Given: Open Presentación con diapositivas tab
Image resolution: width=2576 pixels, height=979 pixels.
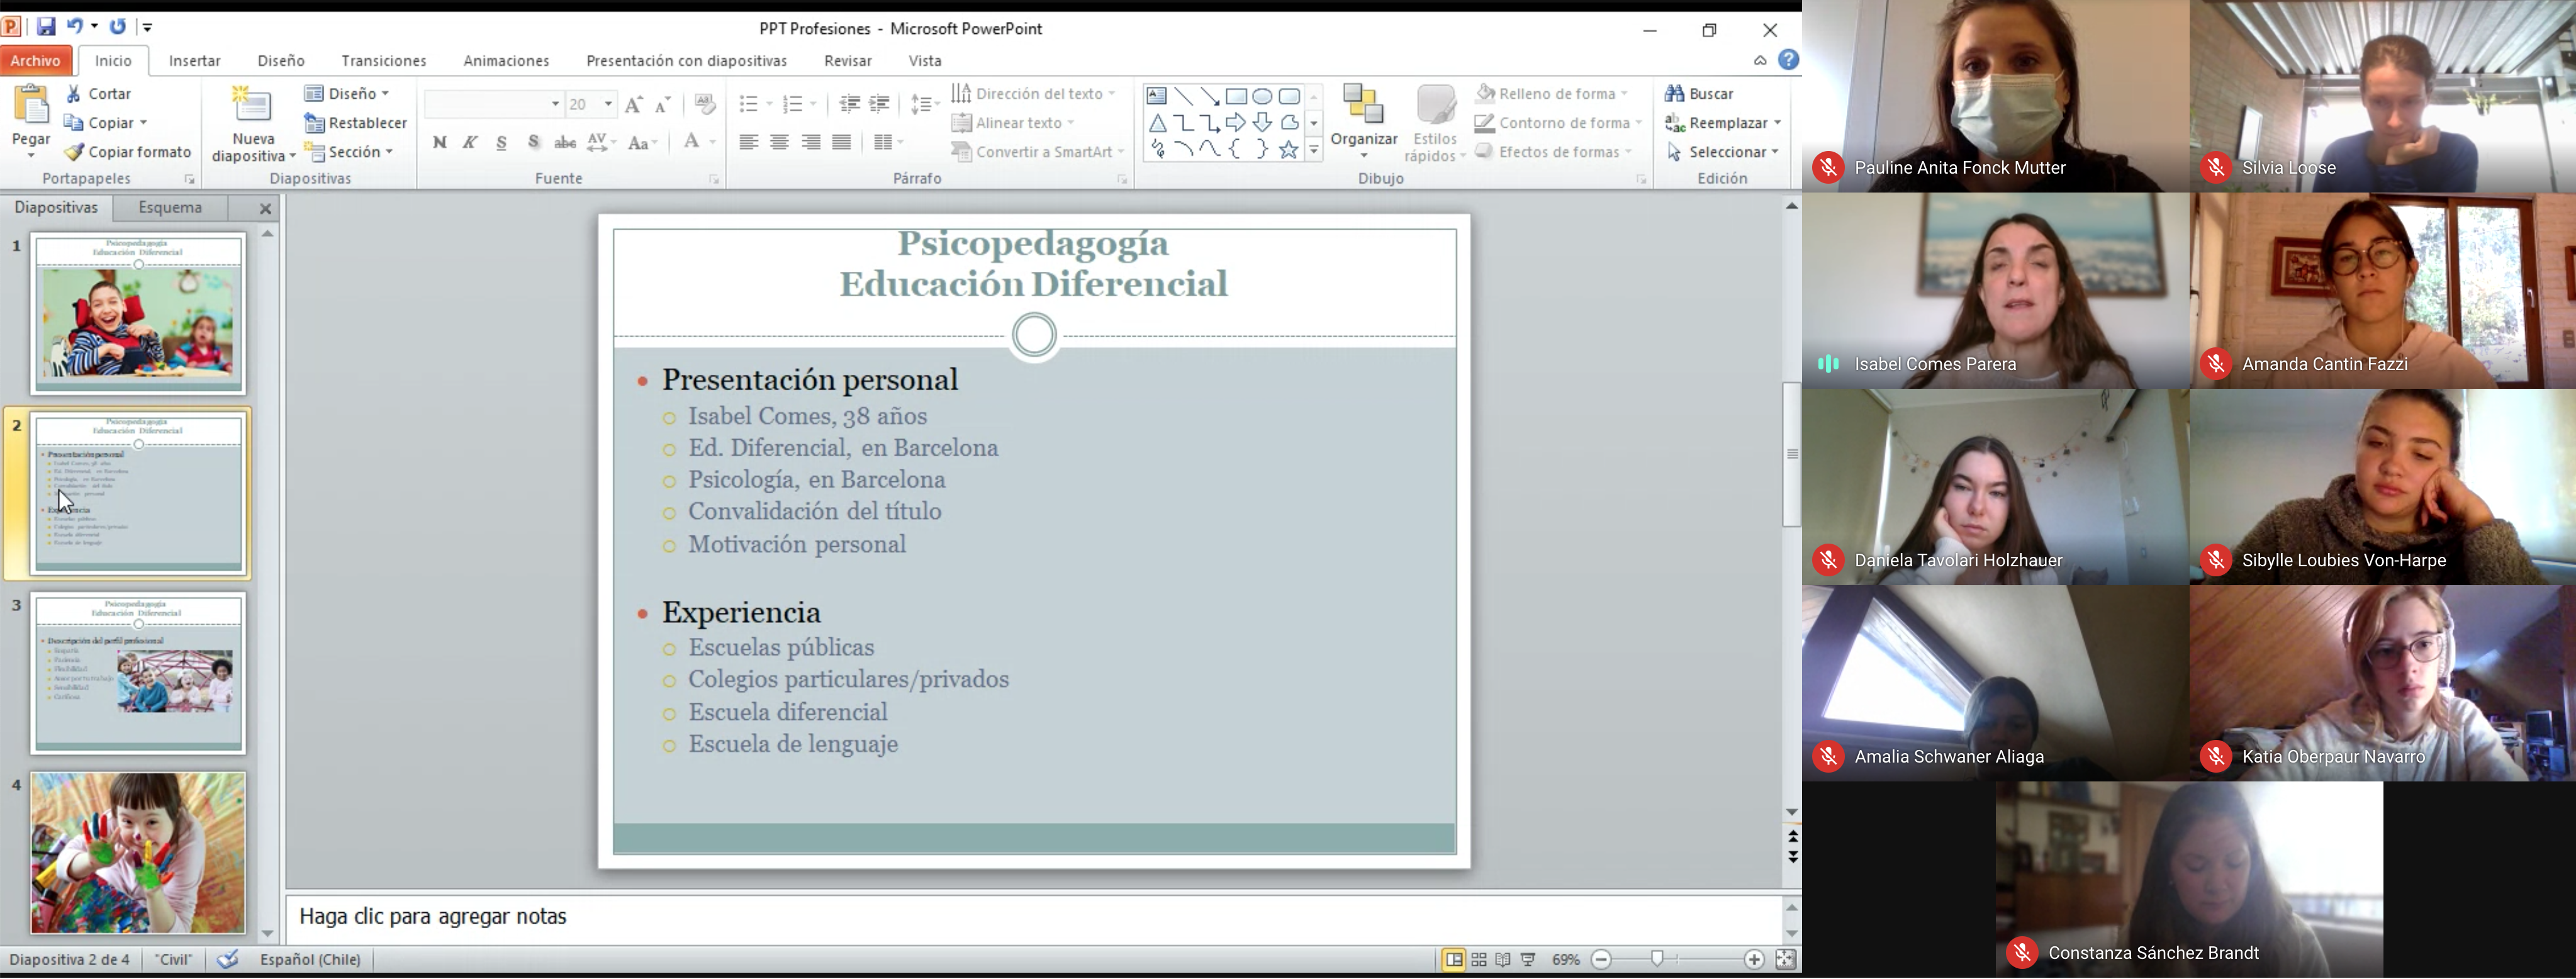Looking at the screenshot, I should [x=686, y=61].
